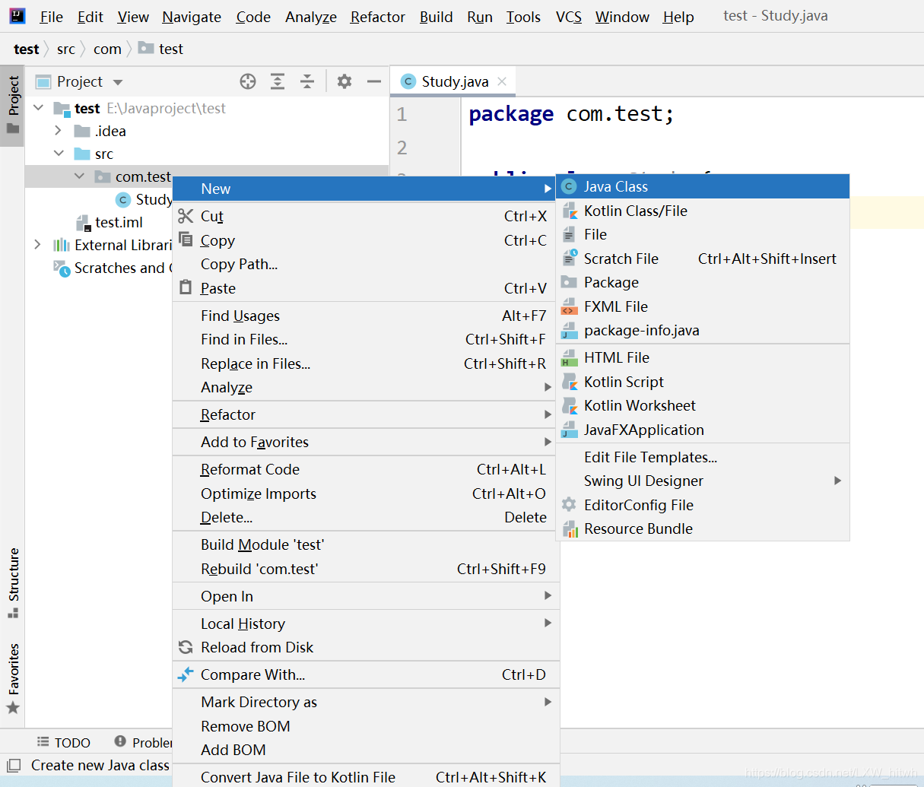Open the File menu
924x787 pixels.
click(52, 17)
